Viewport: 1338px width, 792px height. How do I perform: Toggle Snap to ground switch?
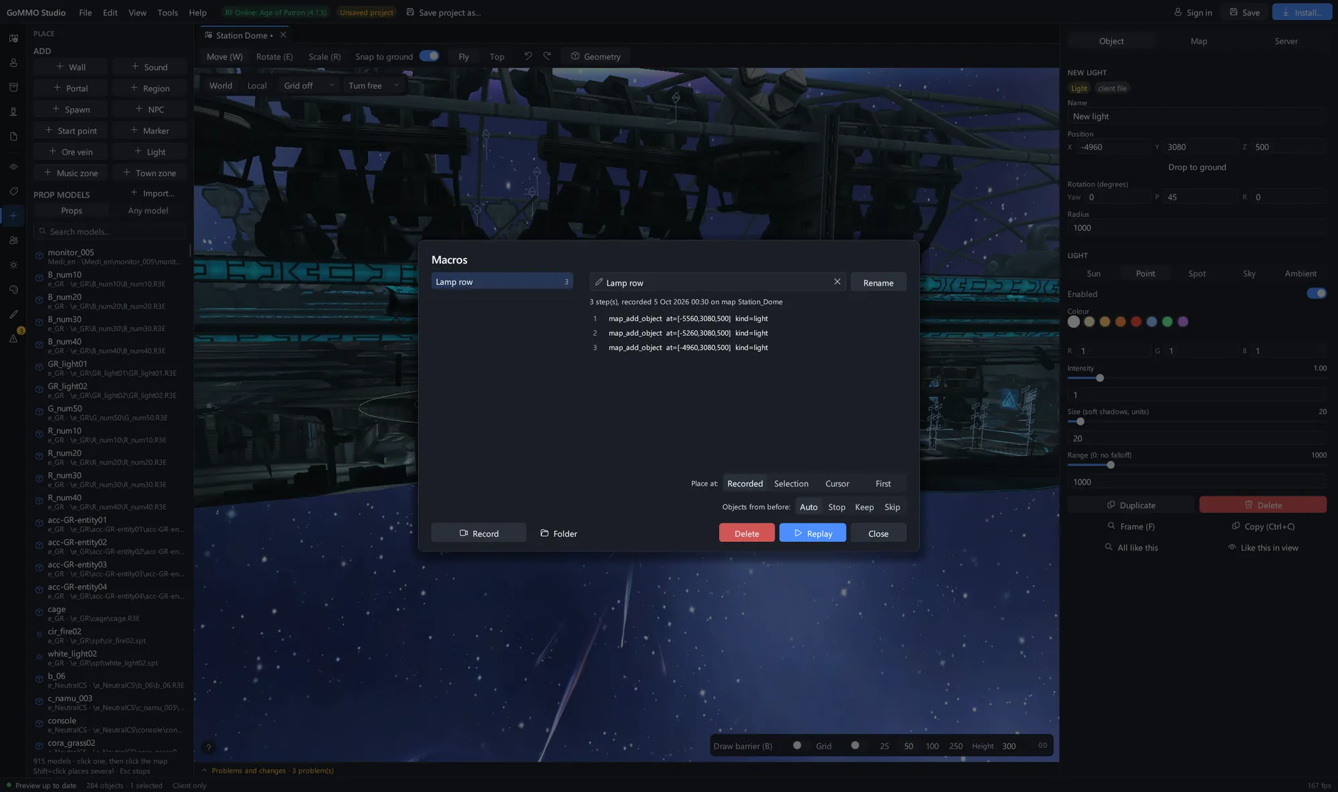point(429,56)
